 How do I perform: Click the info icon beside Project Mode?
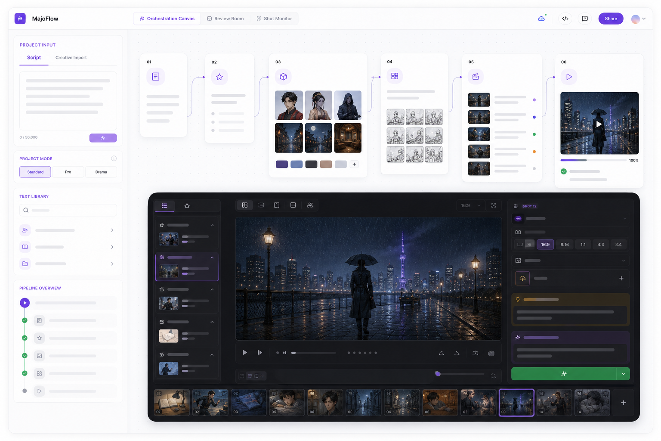click(114, 158)
